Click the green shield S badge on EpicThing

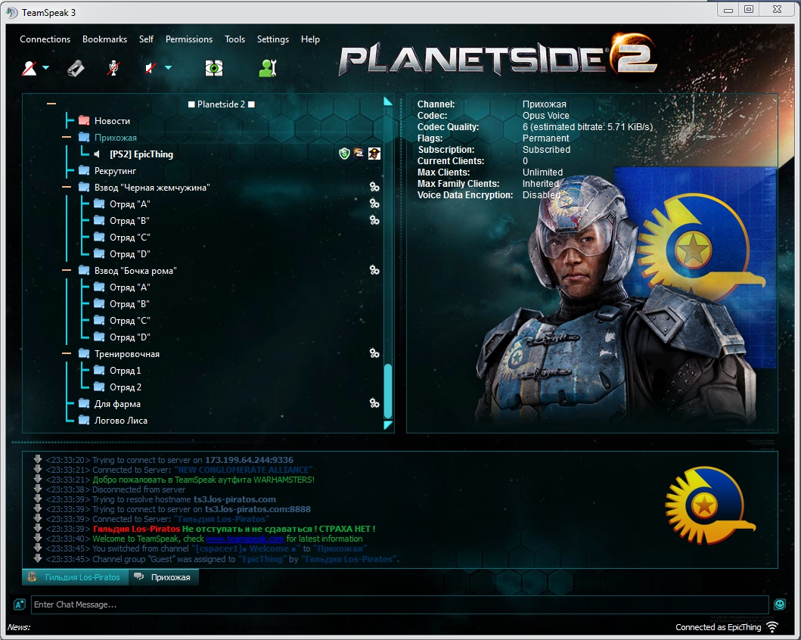(x=344, y=154)
